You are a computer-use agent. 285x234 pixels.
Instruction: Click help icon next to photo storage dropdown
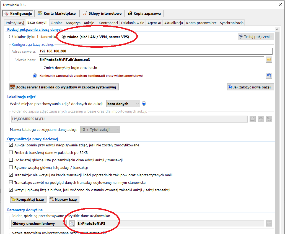pos(144,104)
